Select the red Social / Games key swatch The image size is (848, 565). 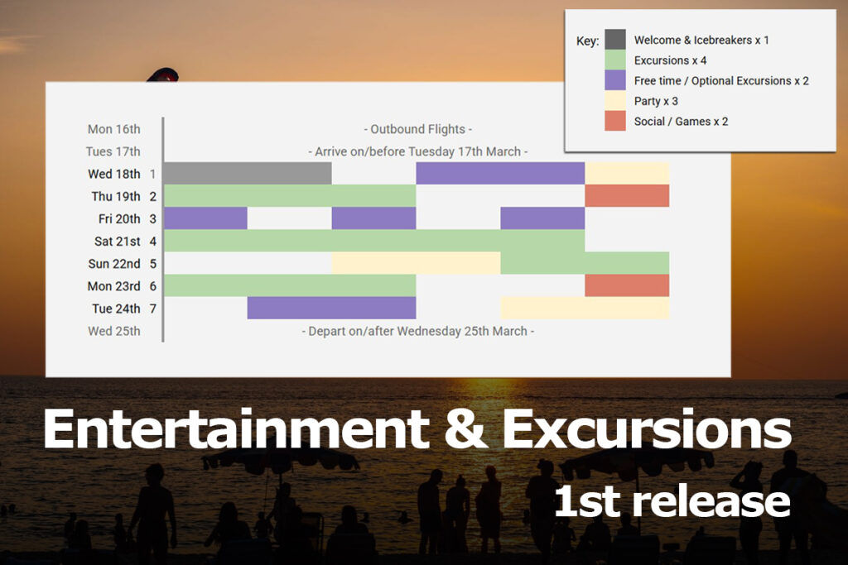[x=615, y=121]
